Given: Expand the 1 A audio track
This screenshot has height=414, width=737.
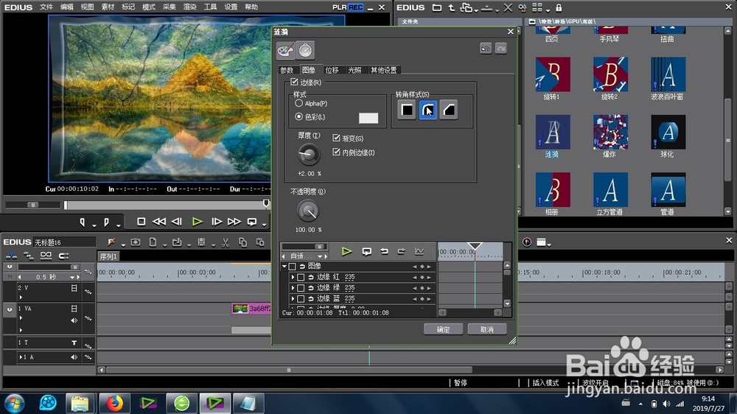Looking at the screenshot, I should pos(20,357).
